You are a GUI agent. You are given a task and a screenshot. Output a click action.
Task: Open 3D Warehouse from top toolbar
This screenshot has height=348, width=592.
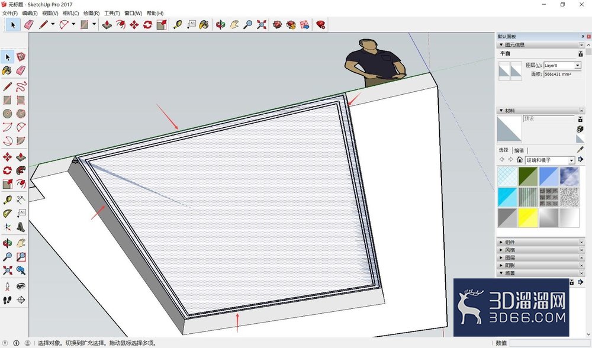click(278, 25)
